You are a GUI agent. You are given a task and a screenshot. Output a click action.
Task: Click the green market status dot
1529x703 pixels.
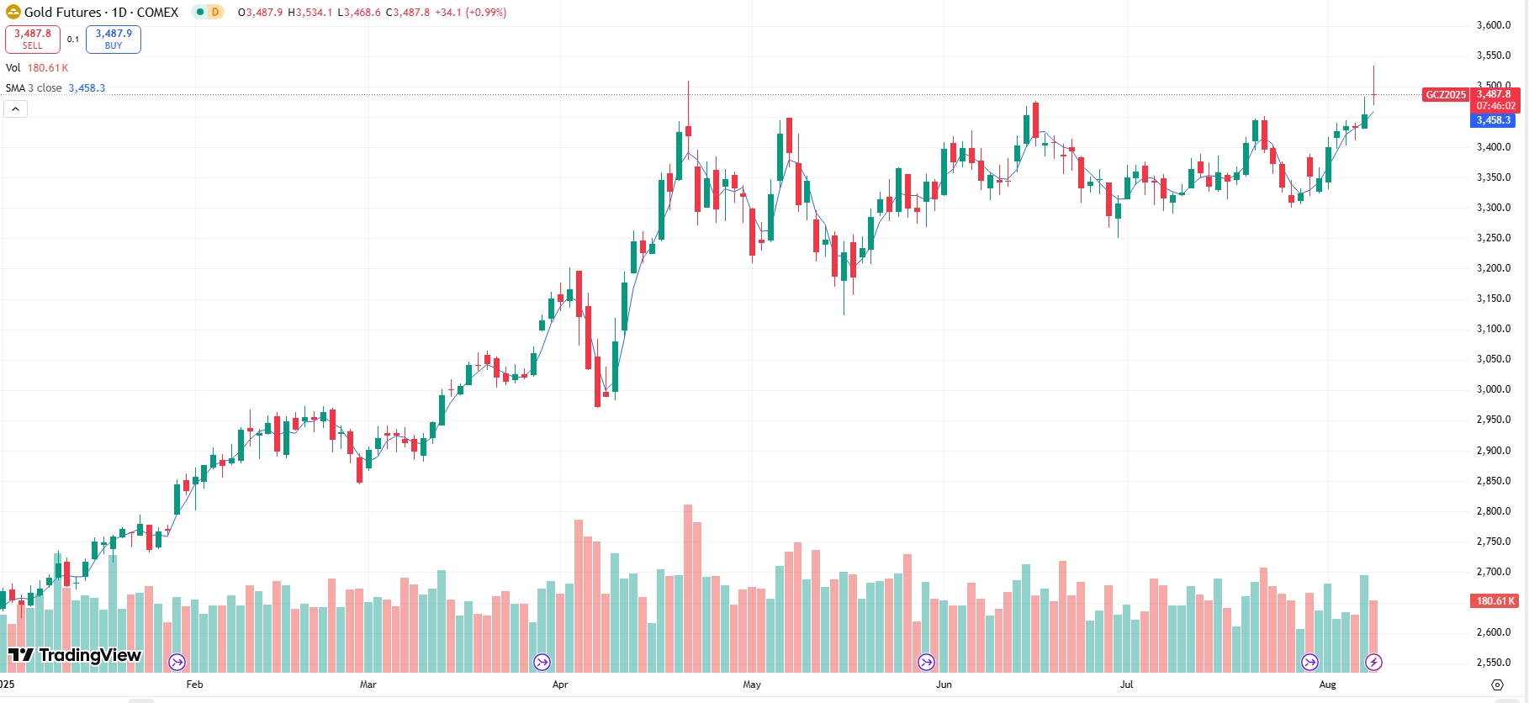pyautogui.click(x=199, y=12)
